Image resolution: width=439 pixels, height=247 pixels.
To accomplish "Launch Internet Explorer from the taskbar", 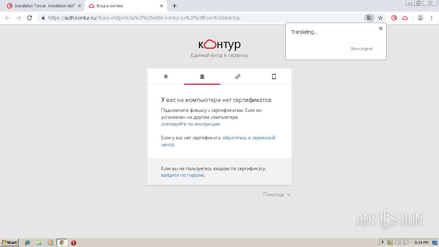I will (x=27, y=243).
